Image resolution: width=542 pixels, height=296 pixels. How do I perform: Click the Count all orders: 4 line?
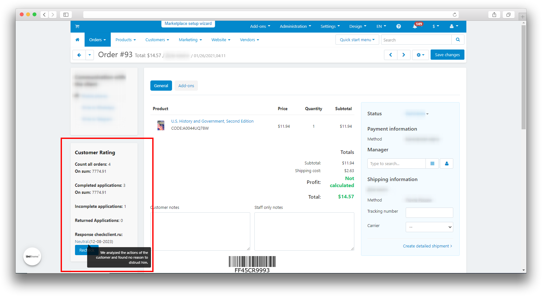point(93,164)
